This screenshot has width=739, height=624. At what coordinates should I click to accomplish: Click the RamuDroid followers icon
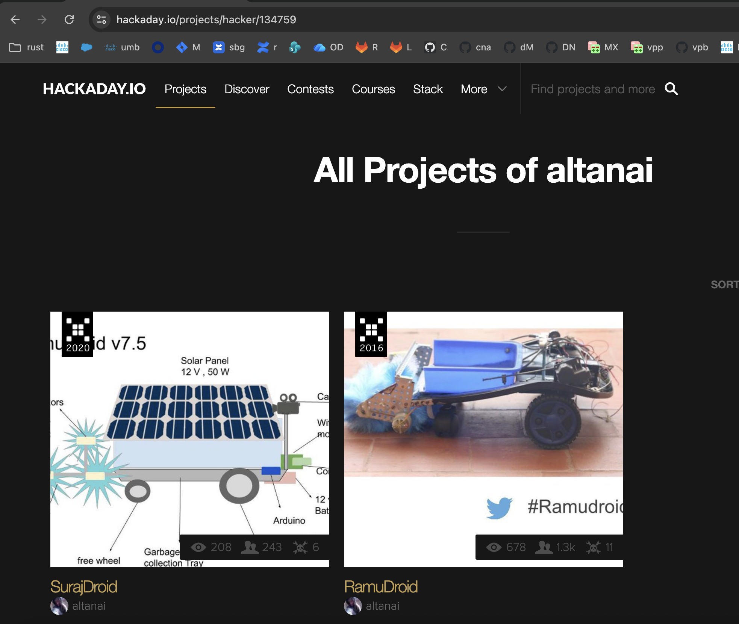[x=544, y=547]
